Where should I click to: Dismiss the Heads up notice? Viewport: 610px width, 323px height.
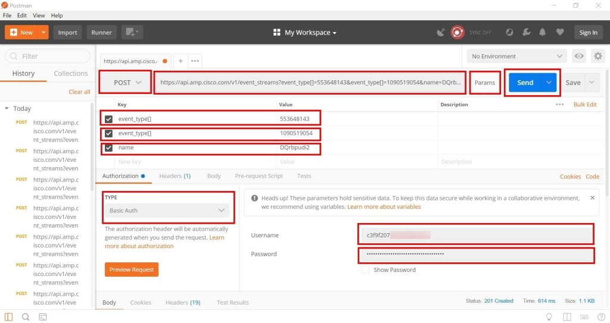pyautogui.click(x=593, y=198)
